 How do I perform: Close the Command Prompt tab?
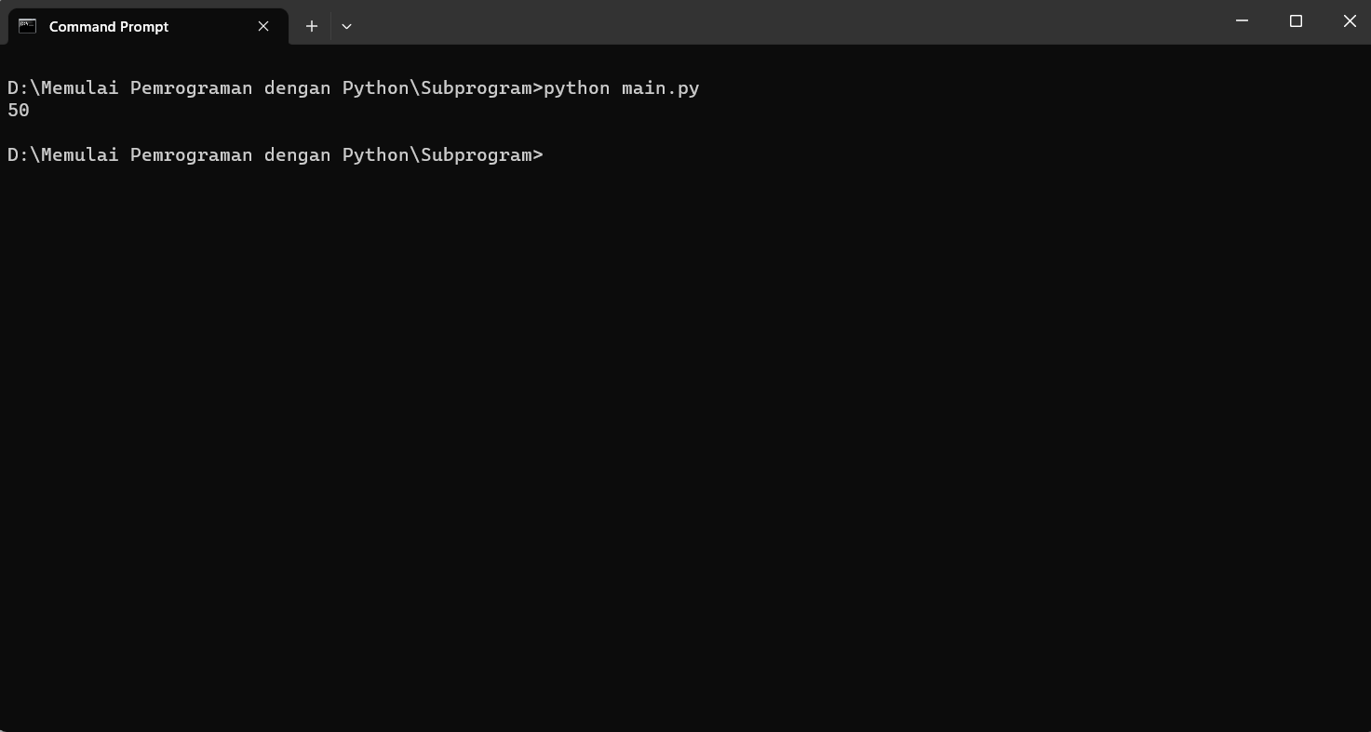[x=263, y=26]
